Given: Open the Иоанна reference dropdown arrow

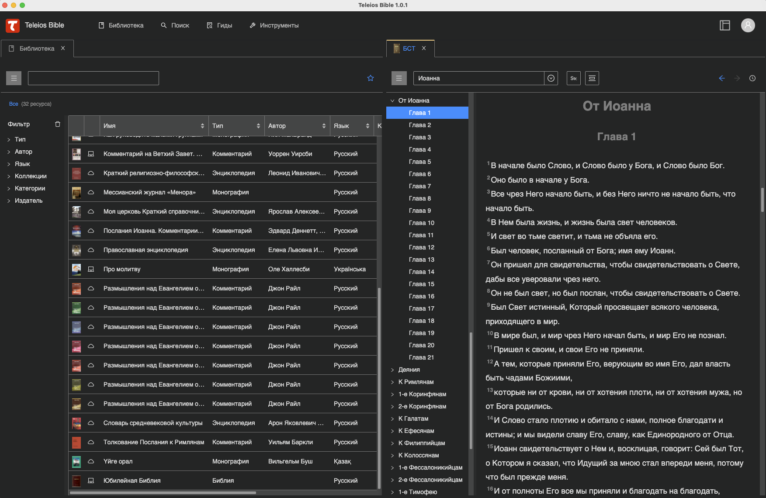Looking at the screenshot, I should pos(551,78).
